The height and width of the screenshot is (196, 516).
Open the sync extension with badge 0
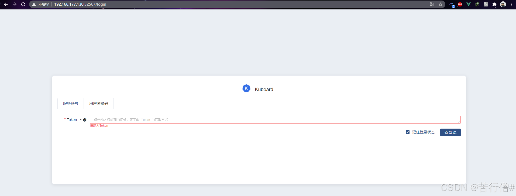[x=452, y=5]
